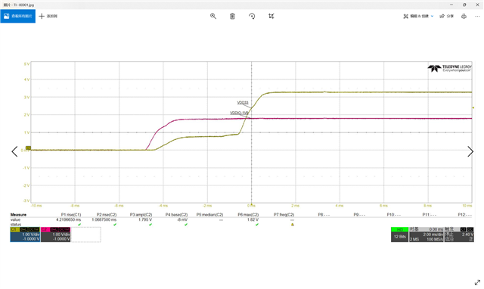This screenshot has height=289, width=484.
Task: Click the 'See all photos' button
Action: click(18, 16)
